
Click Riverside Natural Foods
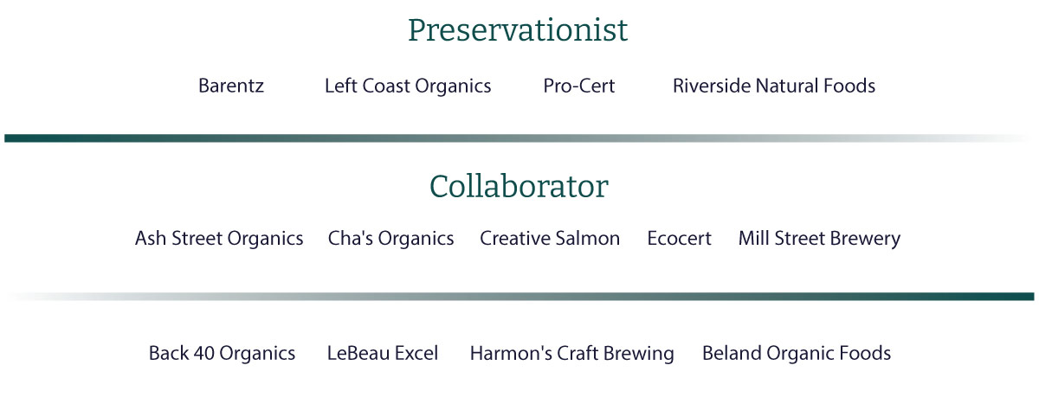click(x=774, y=86)
